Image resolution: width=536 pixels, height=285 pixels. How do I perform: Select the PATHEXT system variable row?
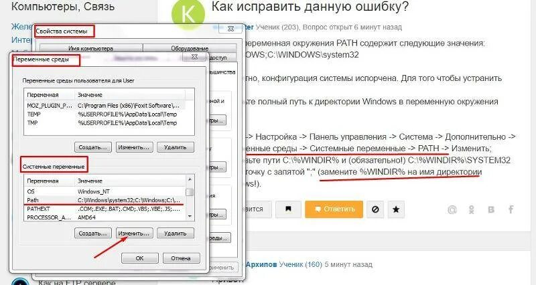pos(105,209)
